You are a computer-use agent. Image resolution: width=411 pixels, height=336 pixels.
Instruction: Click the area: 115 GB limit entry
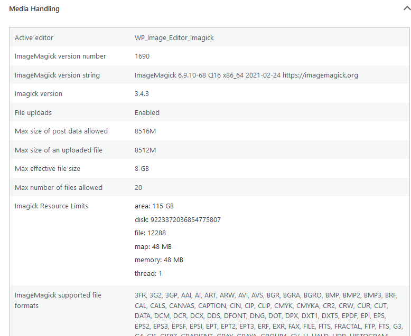coord(154,206)
